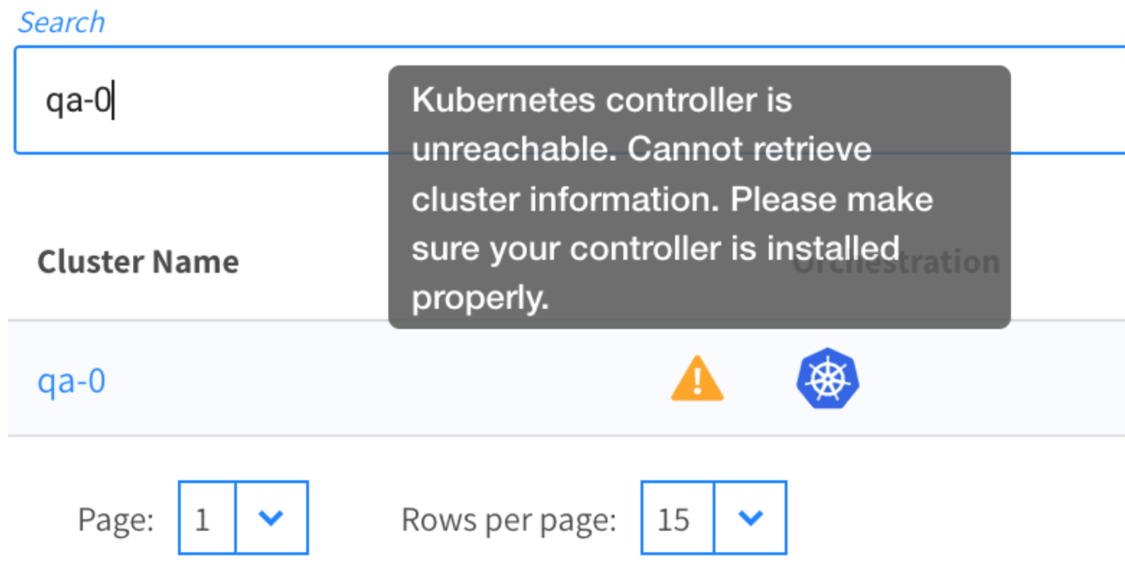The width and height of the screenshot is (1125, 573).
Task: Click the blue Search label
Action: click(62, 23)
